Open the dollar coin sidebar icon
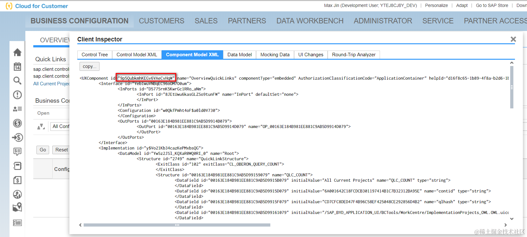 pos(17,123)
